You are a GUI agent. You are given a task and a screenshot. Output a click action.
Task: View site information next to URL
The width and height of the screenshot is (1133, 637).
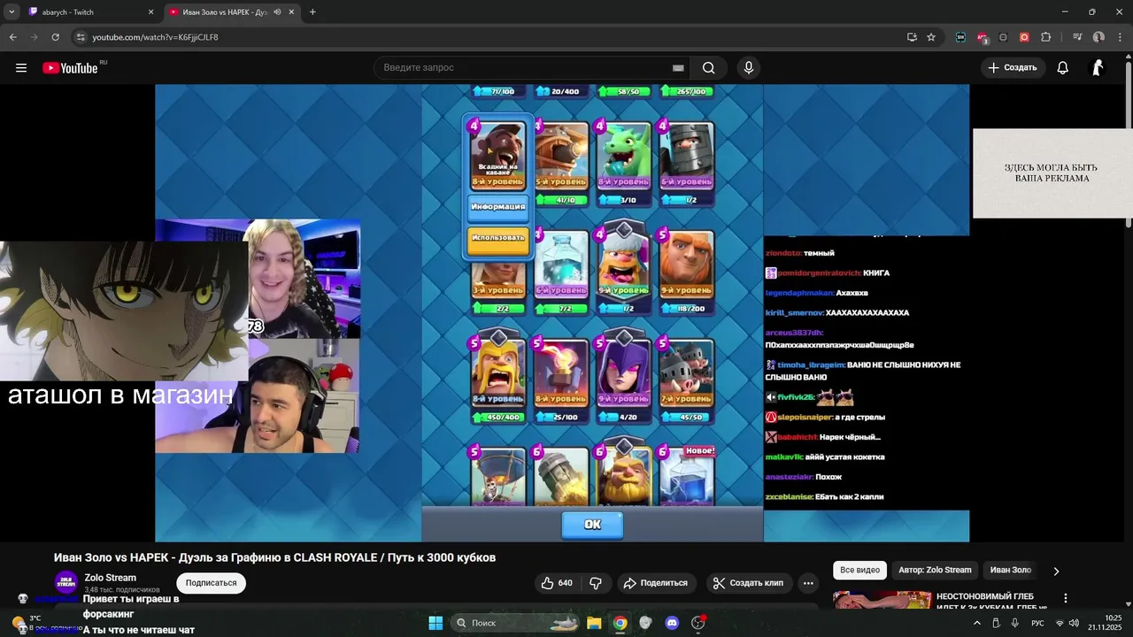click(81, 37)
